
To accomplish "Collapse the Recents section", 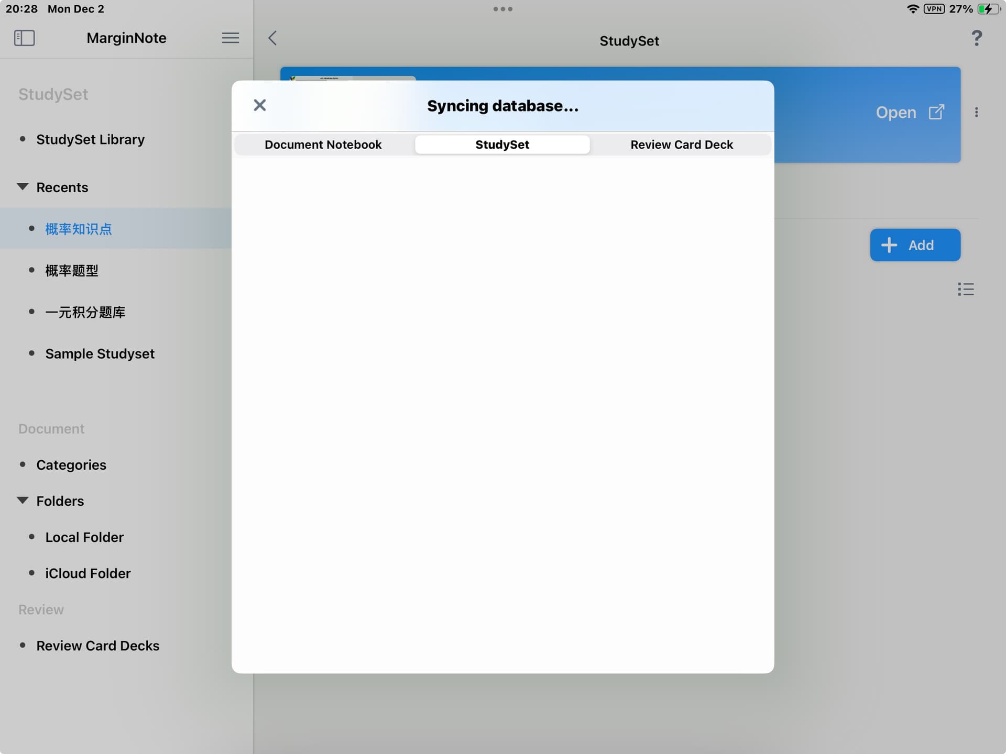I will click(x=23, y=187).
